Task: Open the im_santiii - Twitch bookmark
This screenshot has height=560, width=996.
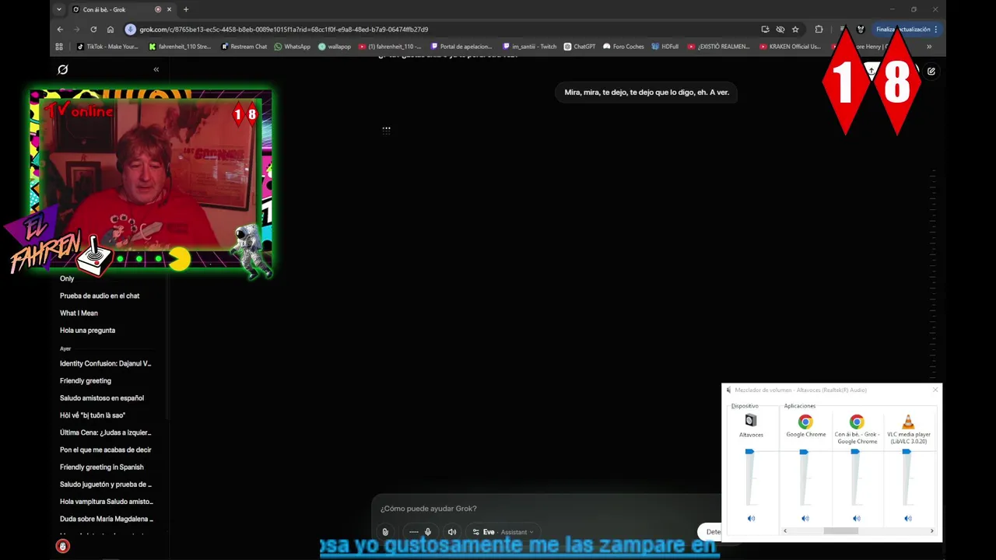Action: [x=530, y=47]
